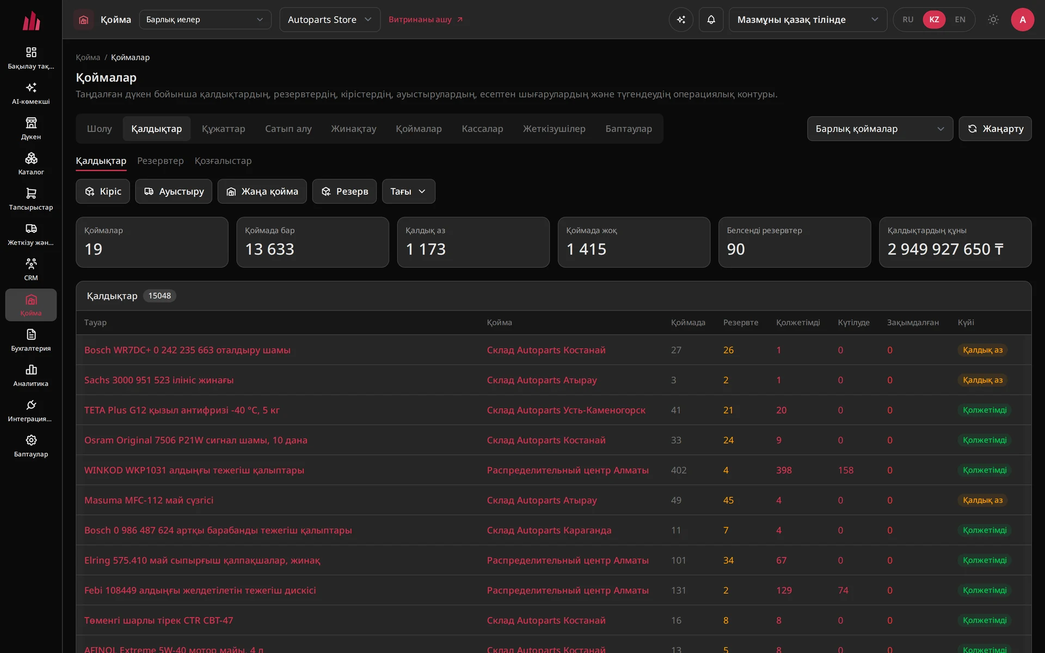The image size is (1045, 653).
Task: Select the KZ language option
Action: [934, 20]
